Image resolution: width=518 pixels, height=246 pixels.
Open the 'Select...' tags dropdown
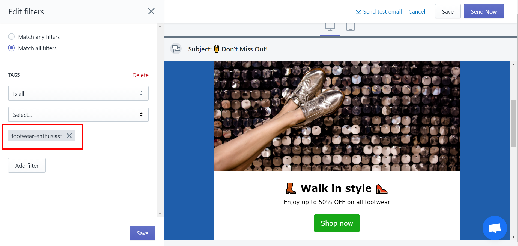coord(78,114)
